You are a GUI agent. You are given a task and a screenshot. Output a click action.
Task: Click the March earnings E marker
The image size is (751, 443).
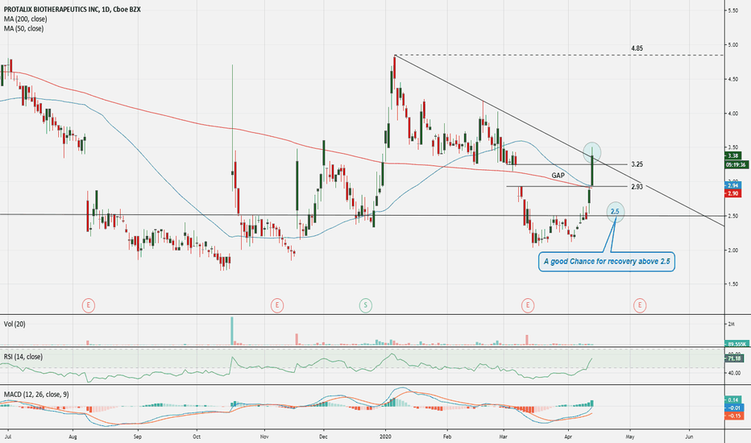tap(528, 305)
